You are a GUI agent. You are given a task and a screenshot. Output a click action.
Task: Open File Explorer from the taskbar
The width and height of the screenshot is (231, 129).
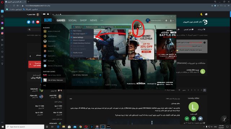click(64, 126)
